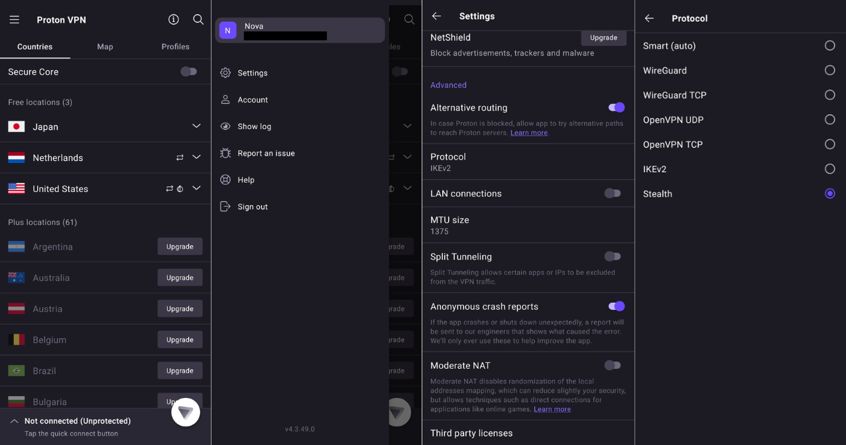This screenshot has height=445, width=846.
Task: Open the search in Proton VPN
Action: (198, 19)
